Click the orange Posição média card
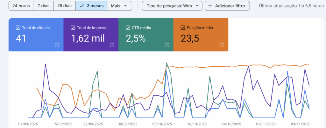326x128 pixels. (x=201, y=35)
